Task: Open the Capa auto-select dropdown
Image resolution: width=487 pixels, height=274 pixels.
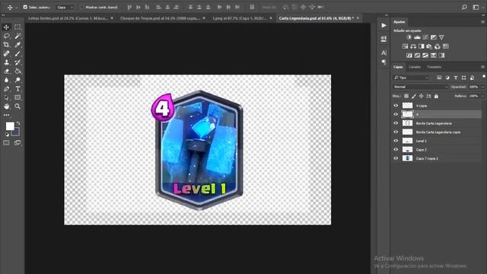Action: [x=65, y=7]
